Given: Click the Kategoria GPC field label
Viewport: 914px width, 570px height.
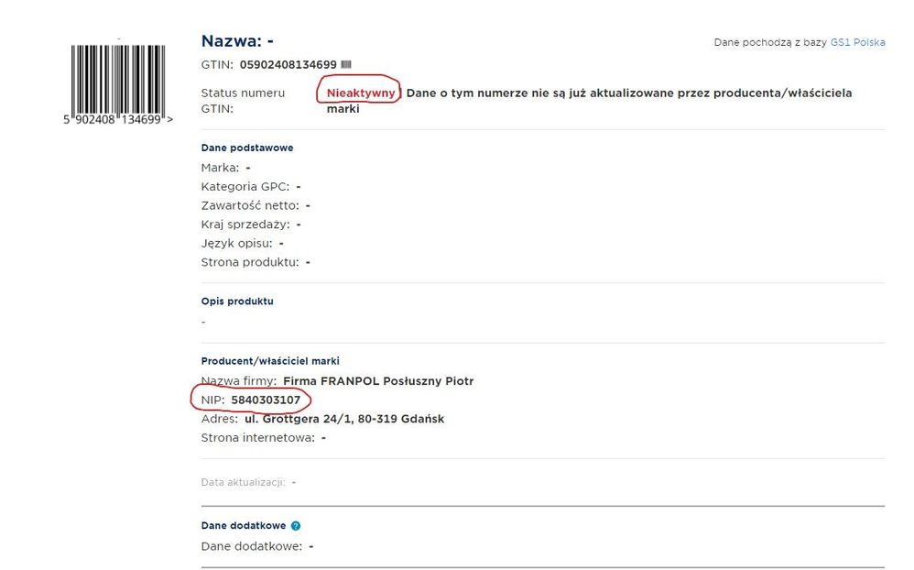Looking at the screenshot, I should (245, 187).
